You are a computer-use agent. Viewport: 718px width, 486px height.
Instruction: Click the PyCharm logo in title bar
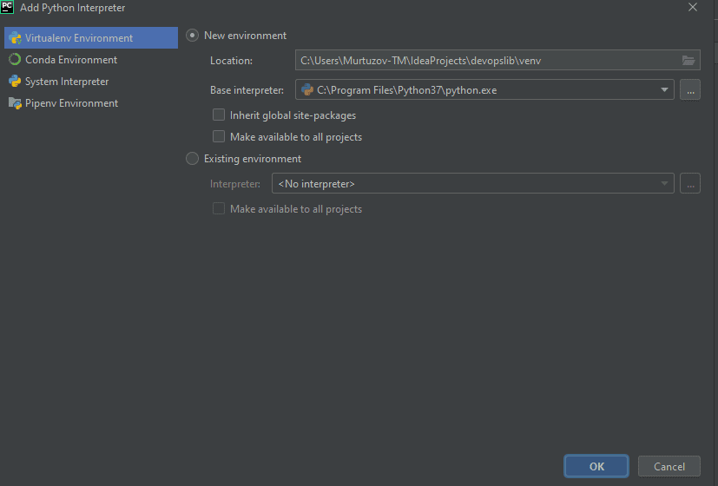tap(8, 8)
